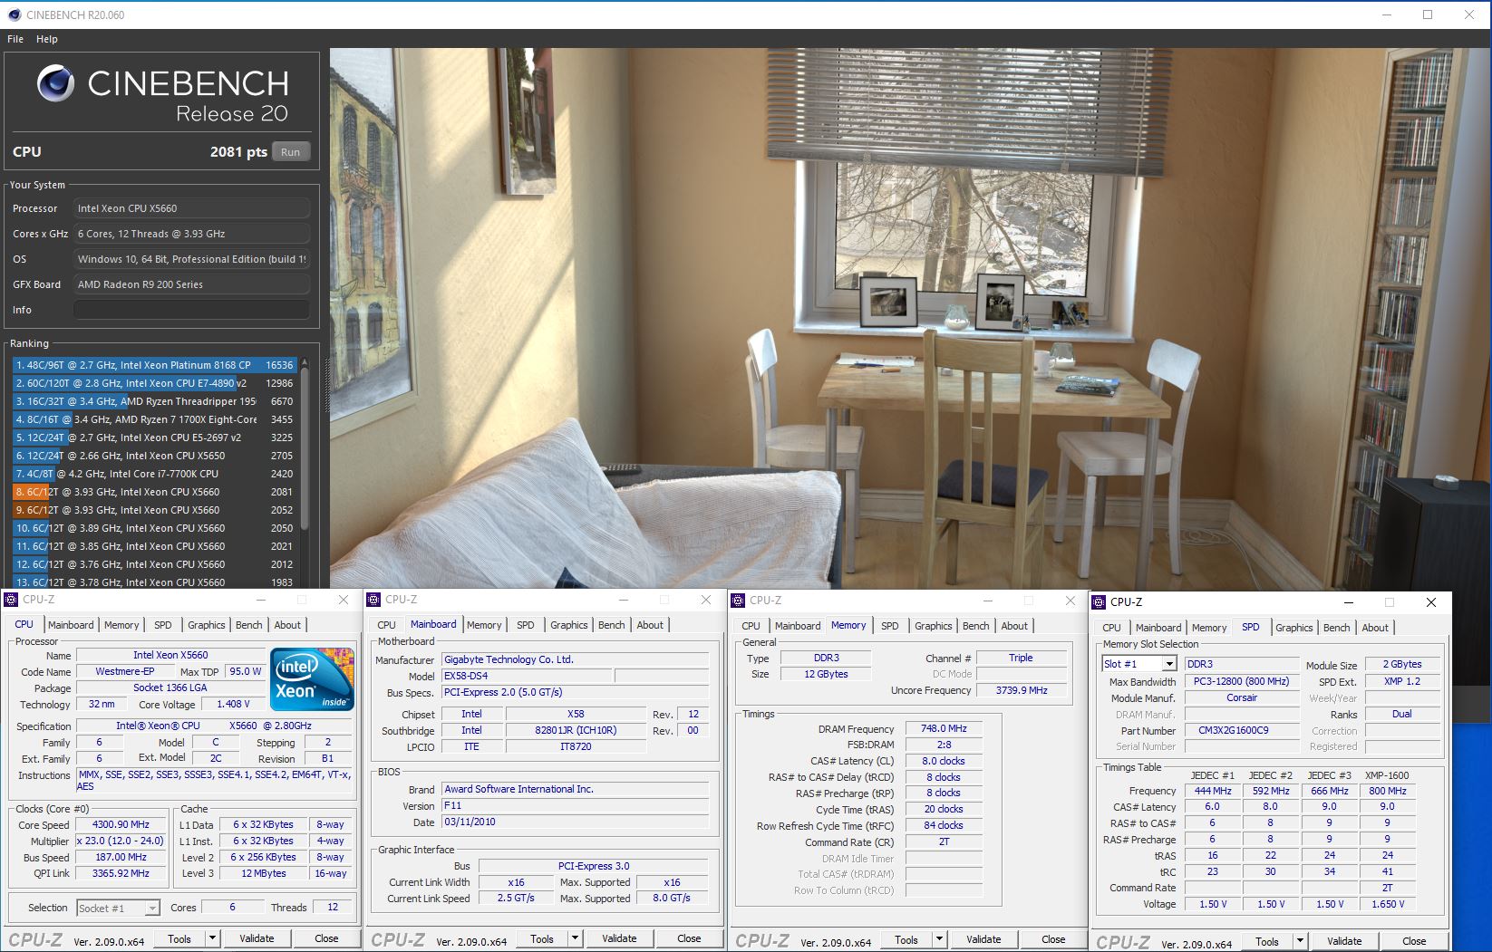Expand Tools dropdown arrow in the Memory window

[939, 939]
